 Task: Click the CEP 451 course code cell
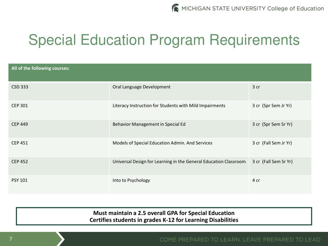click(x=59, y=147)
